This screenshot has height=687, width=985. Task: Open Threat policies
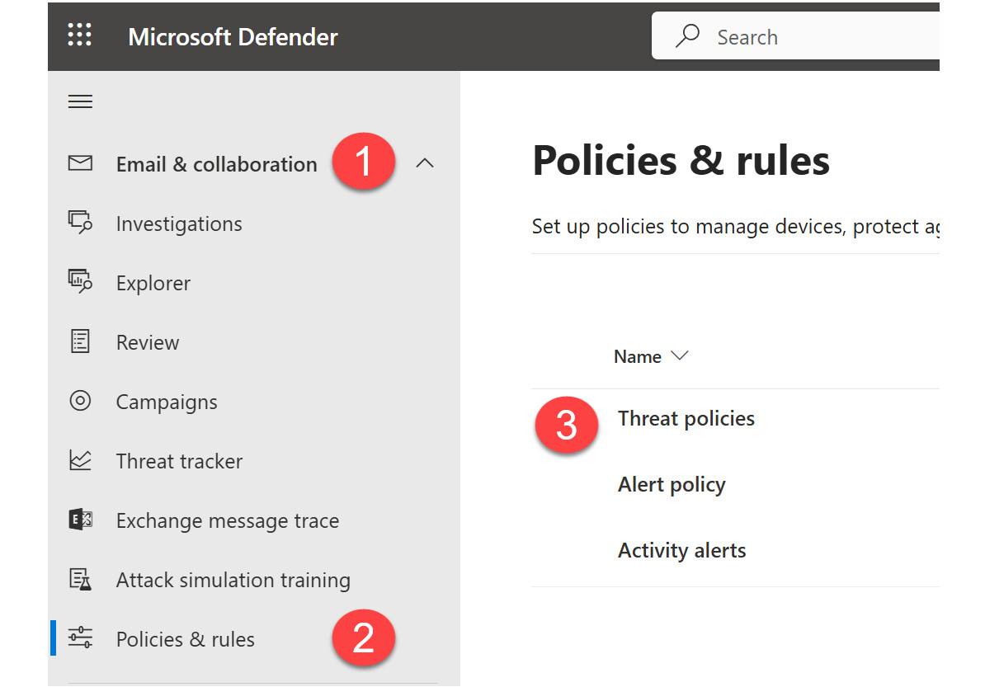click(686, 419)
